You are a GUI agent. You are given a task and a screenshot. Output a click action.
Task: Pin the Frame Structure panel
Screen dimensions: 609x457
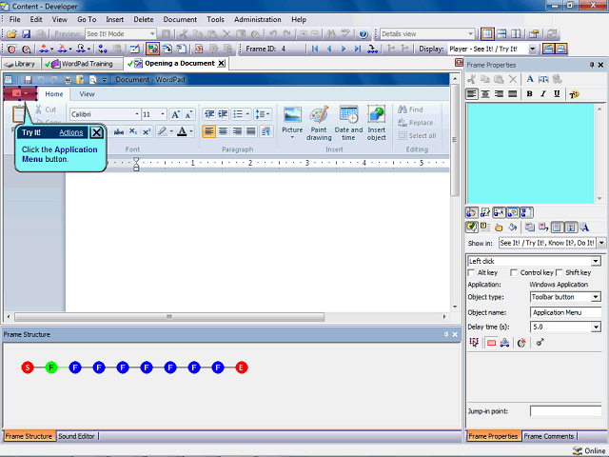tap(446, 334)
